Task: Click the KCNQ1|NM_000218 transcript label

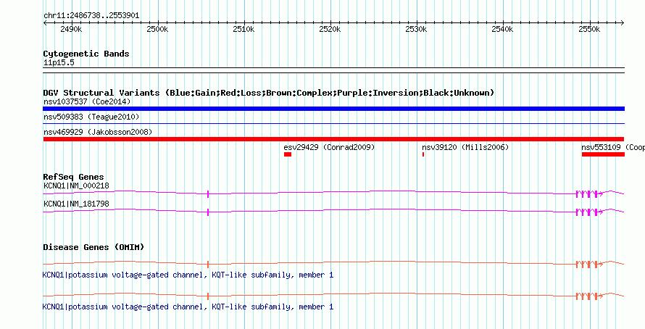Action: (x=77, y=186)
